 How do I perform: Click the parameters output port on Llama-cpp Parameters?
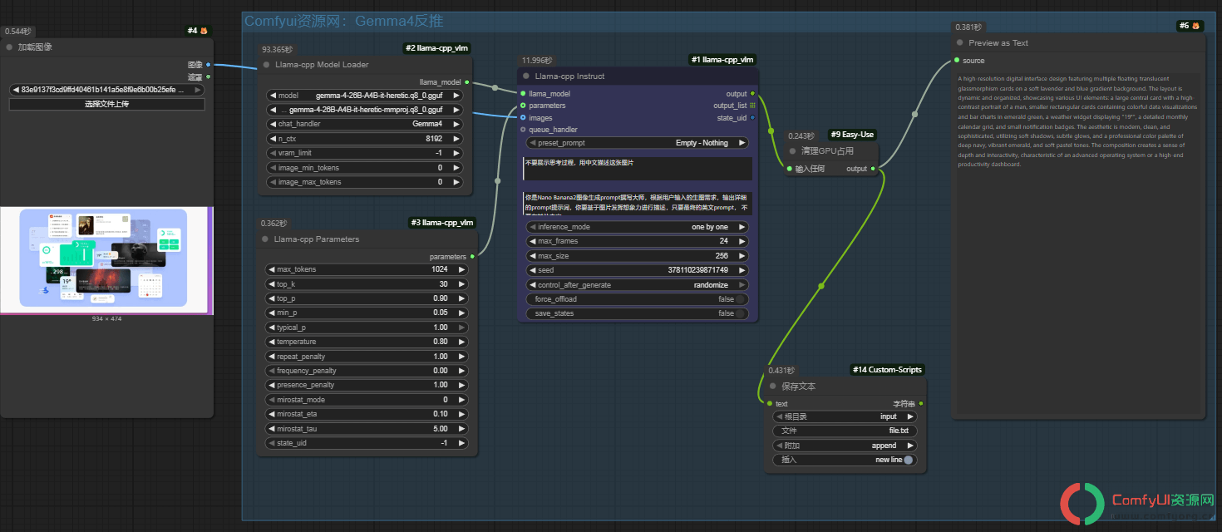click(x=472, y=256)
